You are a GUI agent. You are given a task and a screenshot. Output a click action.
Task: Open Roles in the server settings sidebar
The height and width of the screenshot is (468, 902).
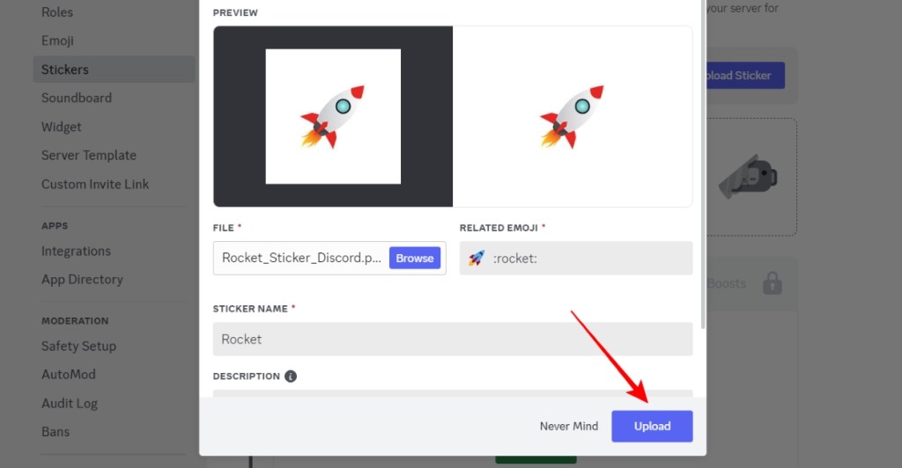tap(57, 12)
